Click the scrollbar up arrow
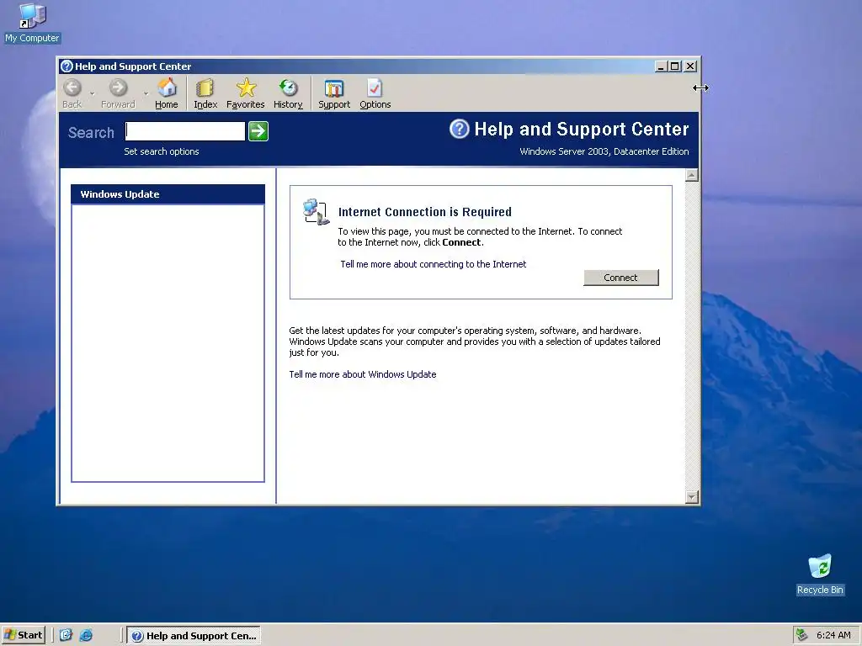Image resolution: width=862 pixels, height=646 pixels. [x=692, y=175]
